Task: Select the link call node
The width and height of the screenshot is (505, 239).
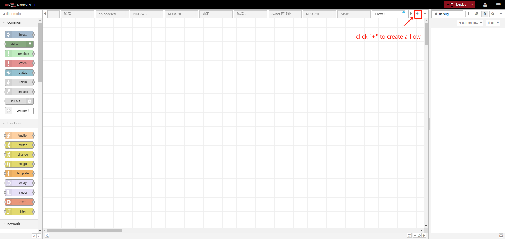Action: point(19,92)
